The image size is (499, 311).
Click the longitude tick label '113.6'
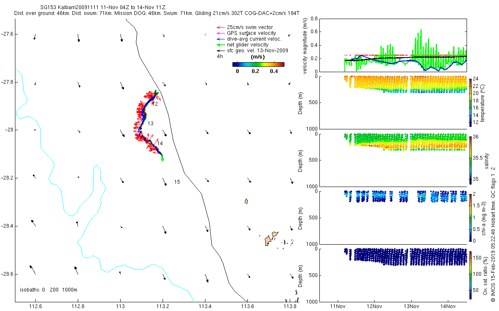(247, 307)
